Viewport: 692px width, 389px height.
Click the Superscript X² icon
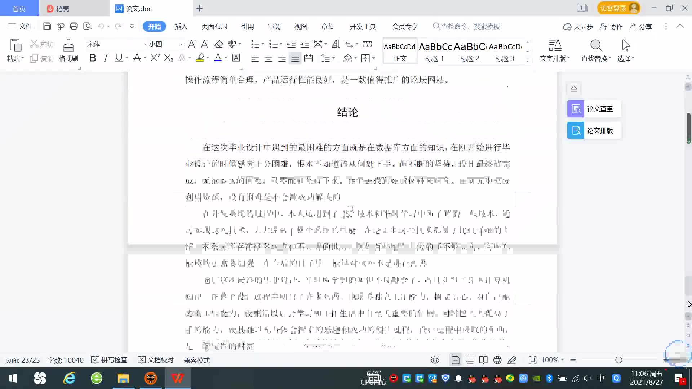tap(155, 58)
